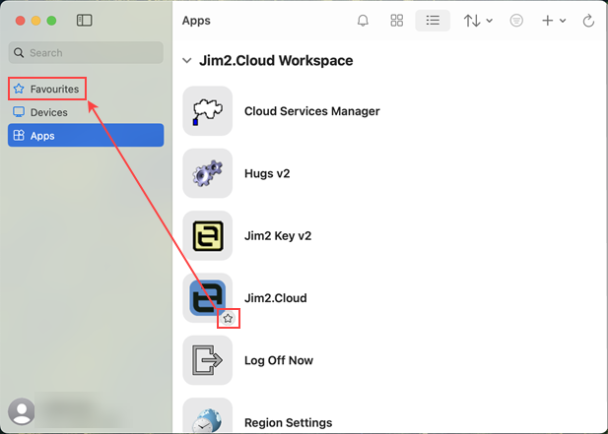Toggle the sidebar panel icon
Viewport: 608px width, 434px height.
point(84,20)
